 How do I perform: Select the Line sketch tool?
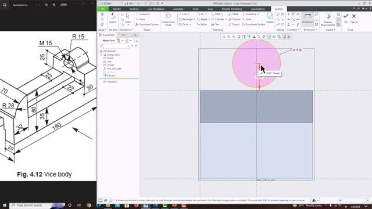coord(183,14)
